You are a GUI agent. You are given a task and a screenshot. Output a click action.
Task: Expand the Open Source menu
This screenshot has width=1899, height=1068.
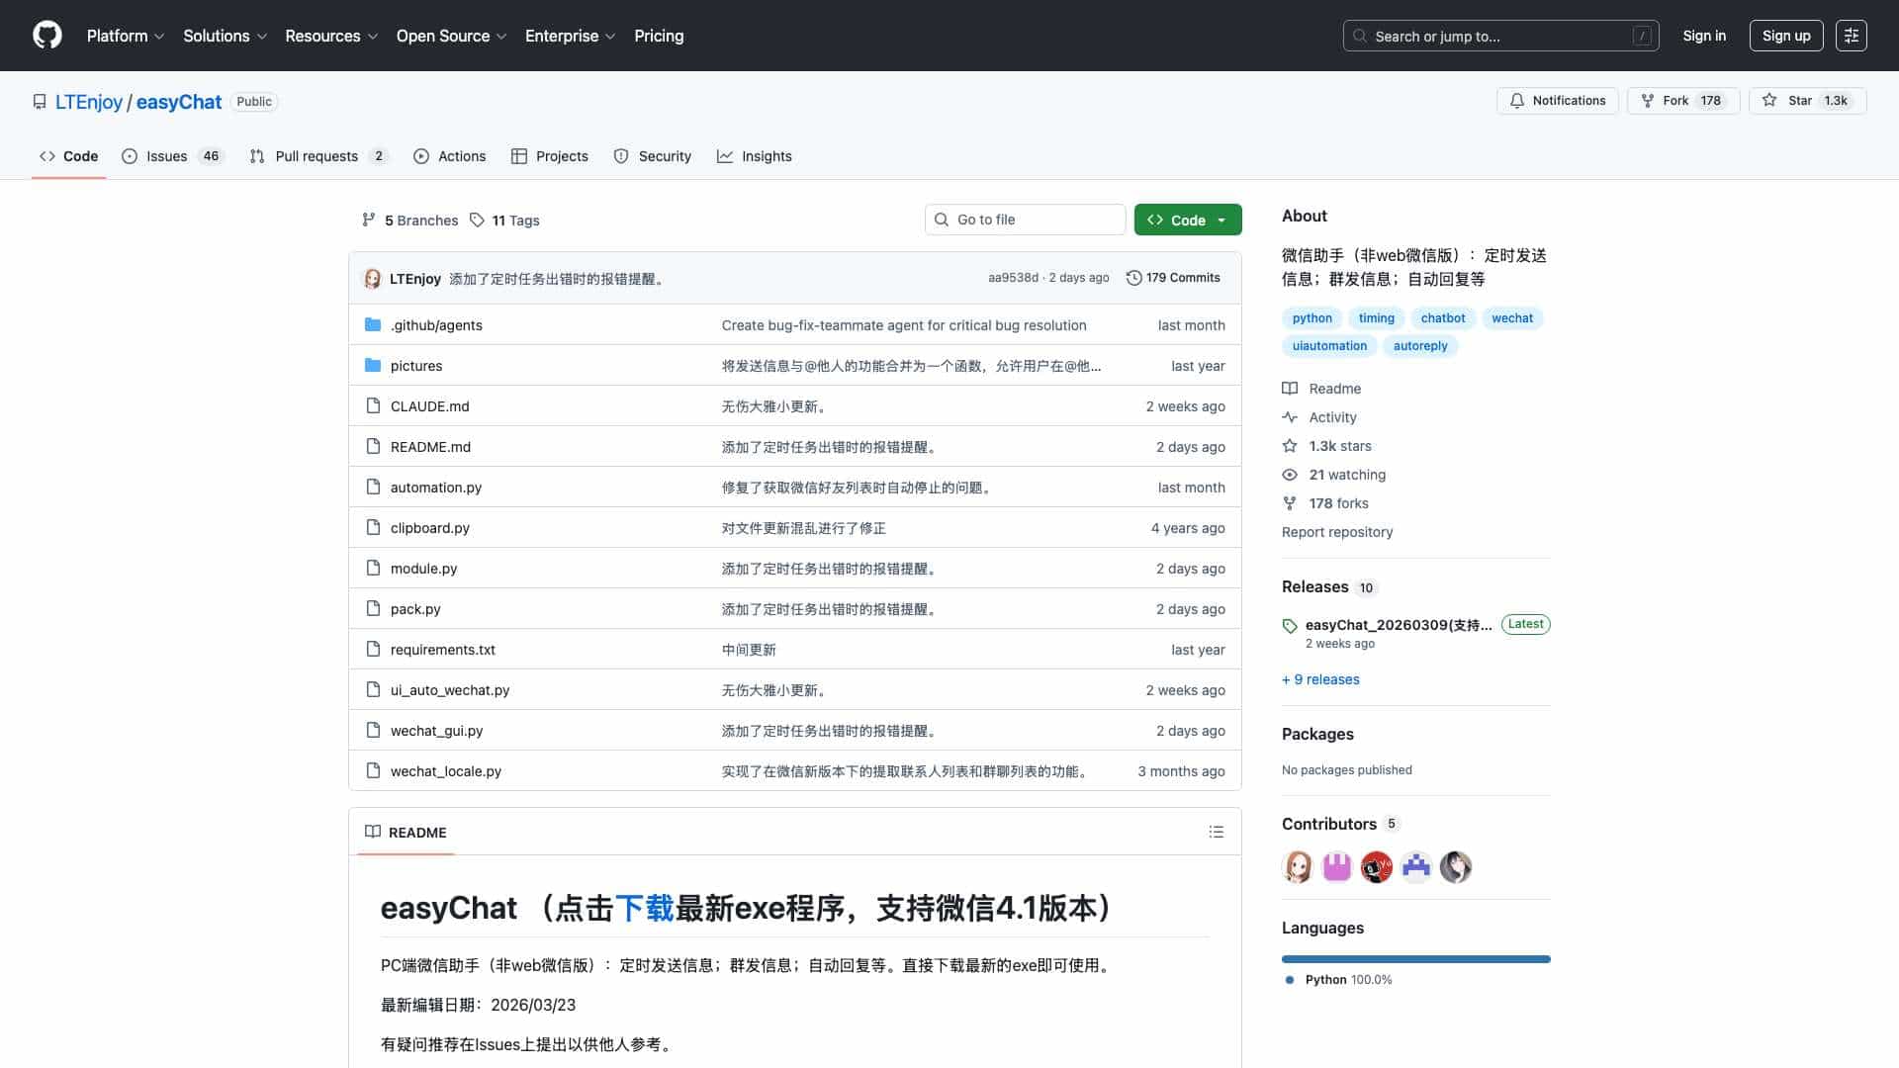coord(452,36)
